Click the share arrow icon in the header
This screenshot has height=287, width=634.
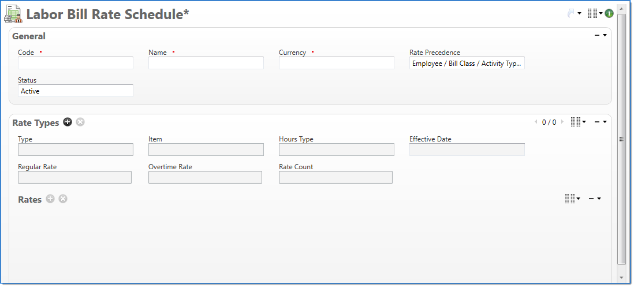pyautogui.click(x=572, y=13)
